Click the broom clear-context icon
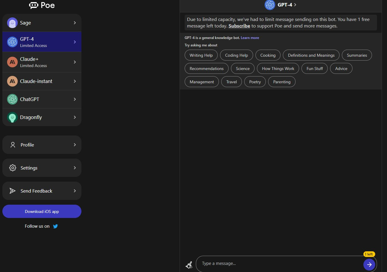 pos(189,265)
